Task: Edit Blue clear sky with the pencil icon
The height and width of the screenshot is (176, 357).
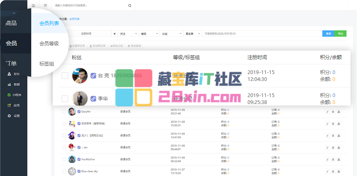Action: pyautogui.click(x=327, y=171)
